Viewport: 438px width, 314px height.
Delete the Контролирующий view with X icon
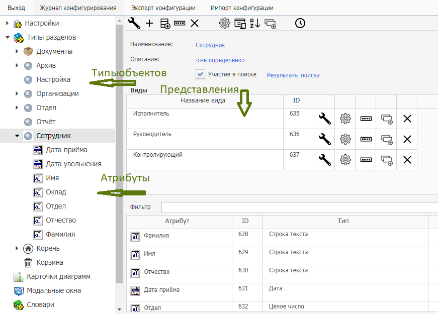point(407,160)
